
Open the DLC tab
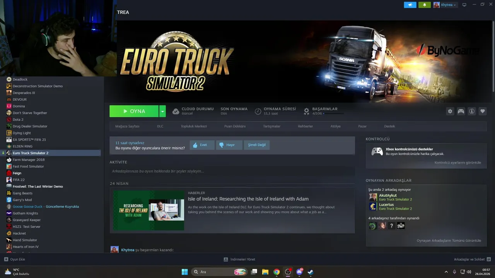(x=160, y=126)
